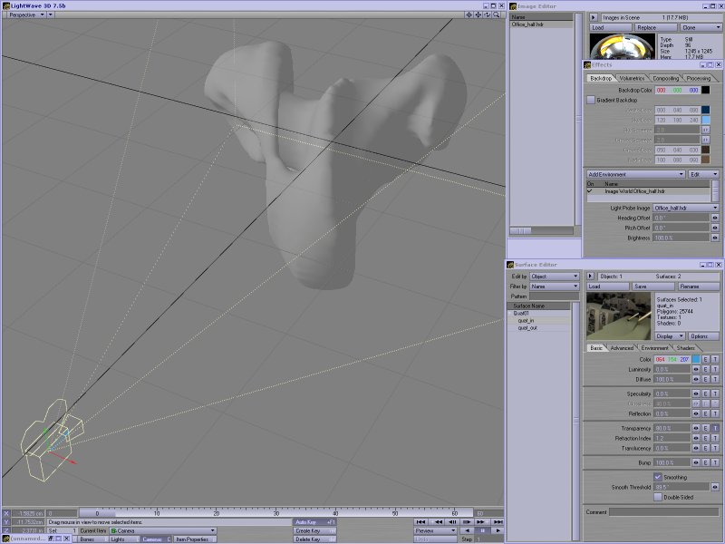This screenshot has height=544, width=725.
Task: Click the Specularity texture T button
Action: [x=715, y=394]
